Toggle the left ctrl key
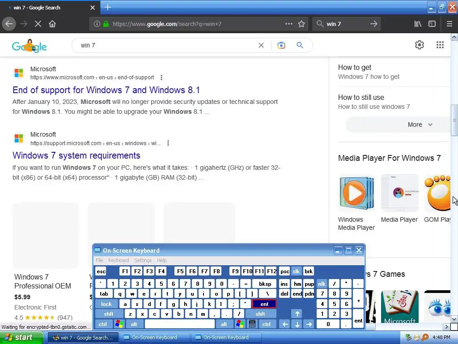 pos(102,324)
